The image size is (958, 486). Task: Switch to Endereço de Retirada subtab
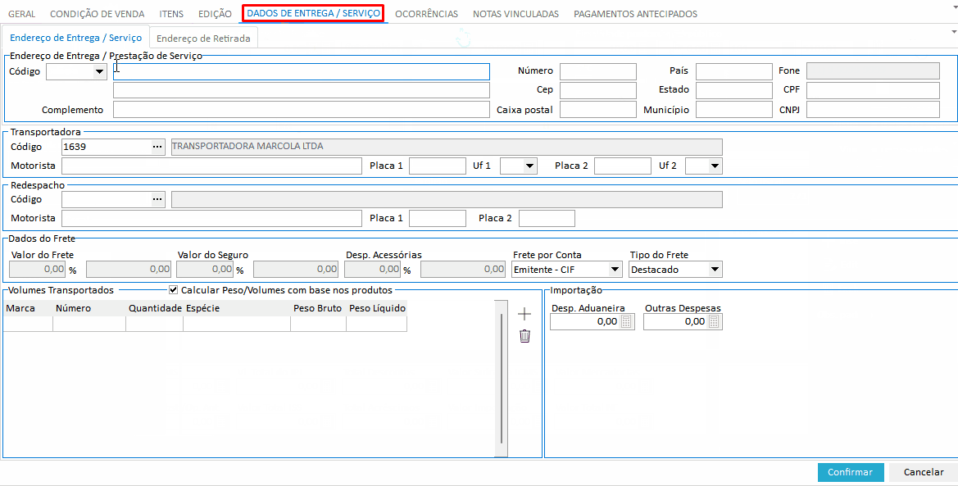(x=203, y=38)
